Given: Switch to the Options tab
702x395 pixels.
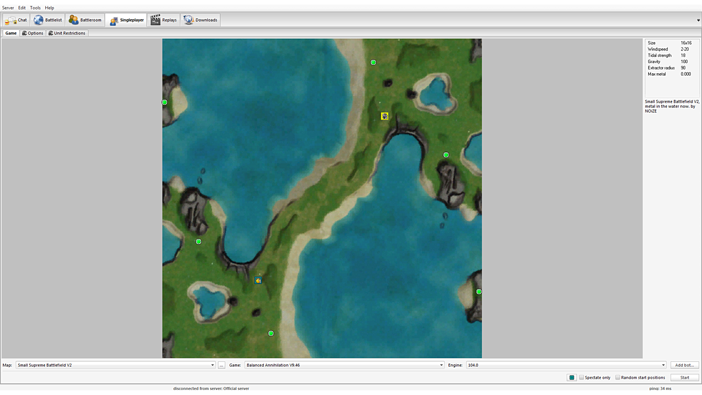Looking at the screenshot, I should (33, 33).
